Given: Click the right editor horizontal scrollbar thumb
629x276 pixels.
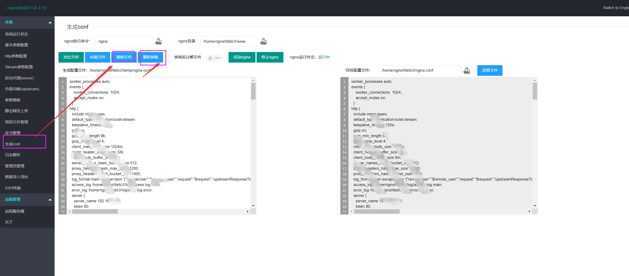Looking at the screenshot, I should [x=377, y=212].
